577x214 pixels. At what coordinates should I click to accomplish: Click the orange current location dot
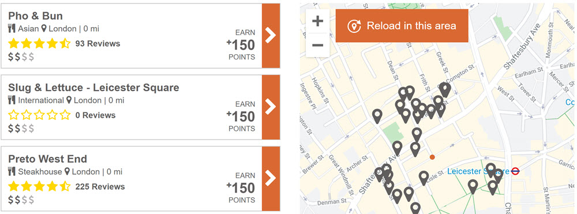coord(432,157)
